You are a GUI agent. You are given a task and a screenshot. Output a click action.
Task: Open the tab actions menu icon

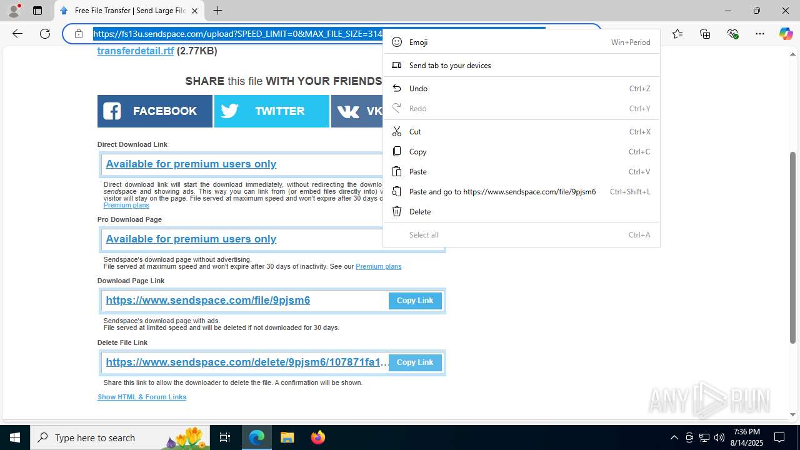pos(37,11)
